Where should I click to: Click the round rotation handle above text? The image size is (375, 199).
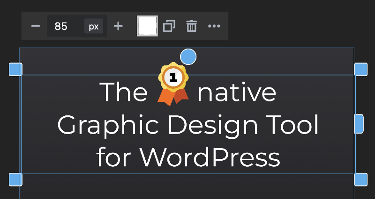pyautogui.click(x=188, y=57)
